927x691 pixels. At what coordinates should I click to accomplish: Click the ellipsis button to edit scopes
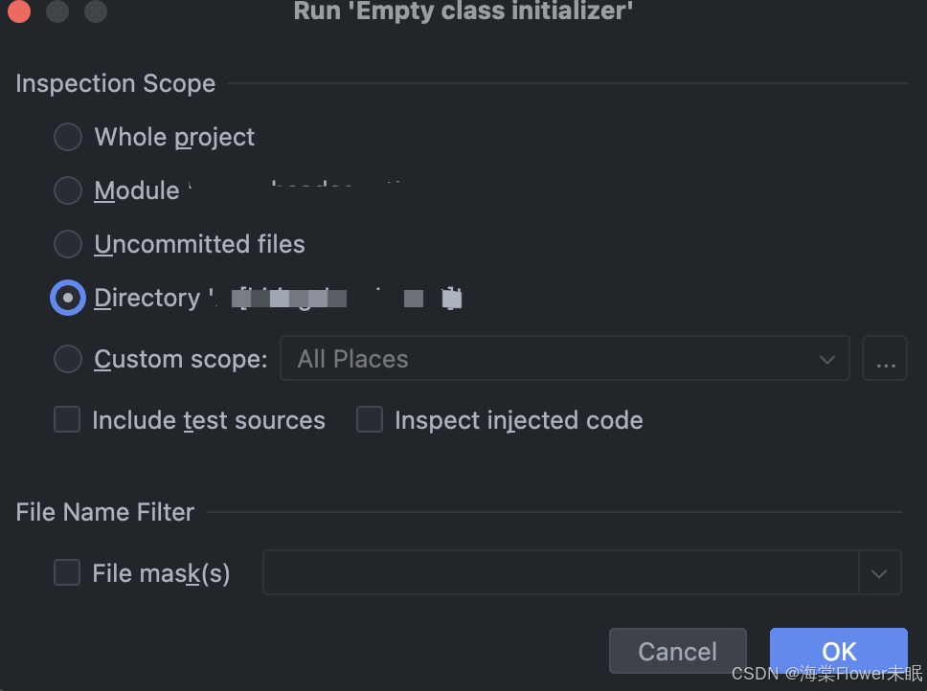pos(885,359)
